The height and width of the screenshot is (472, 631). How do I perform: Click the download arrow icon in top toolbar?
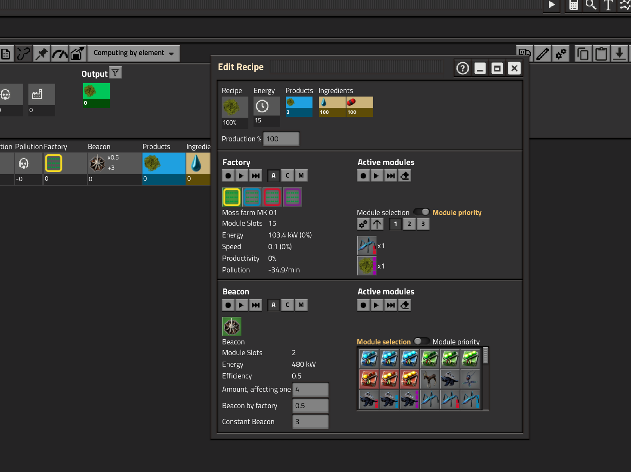pos(619,53)
